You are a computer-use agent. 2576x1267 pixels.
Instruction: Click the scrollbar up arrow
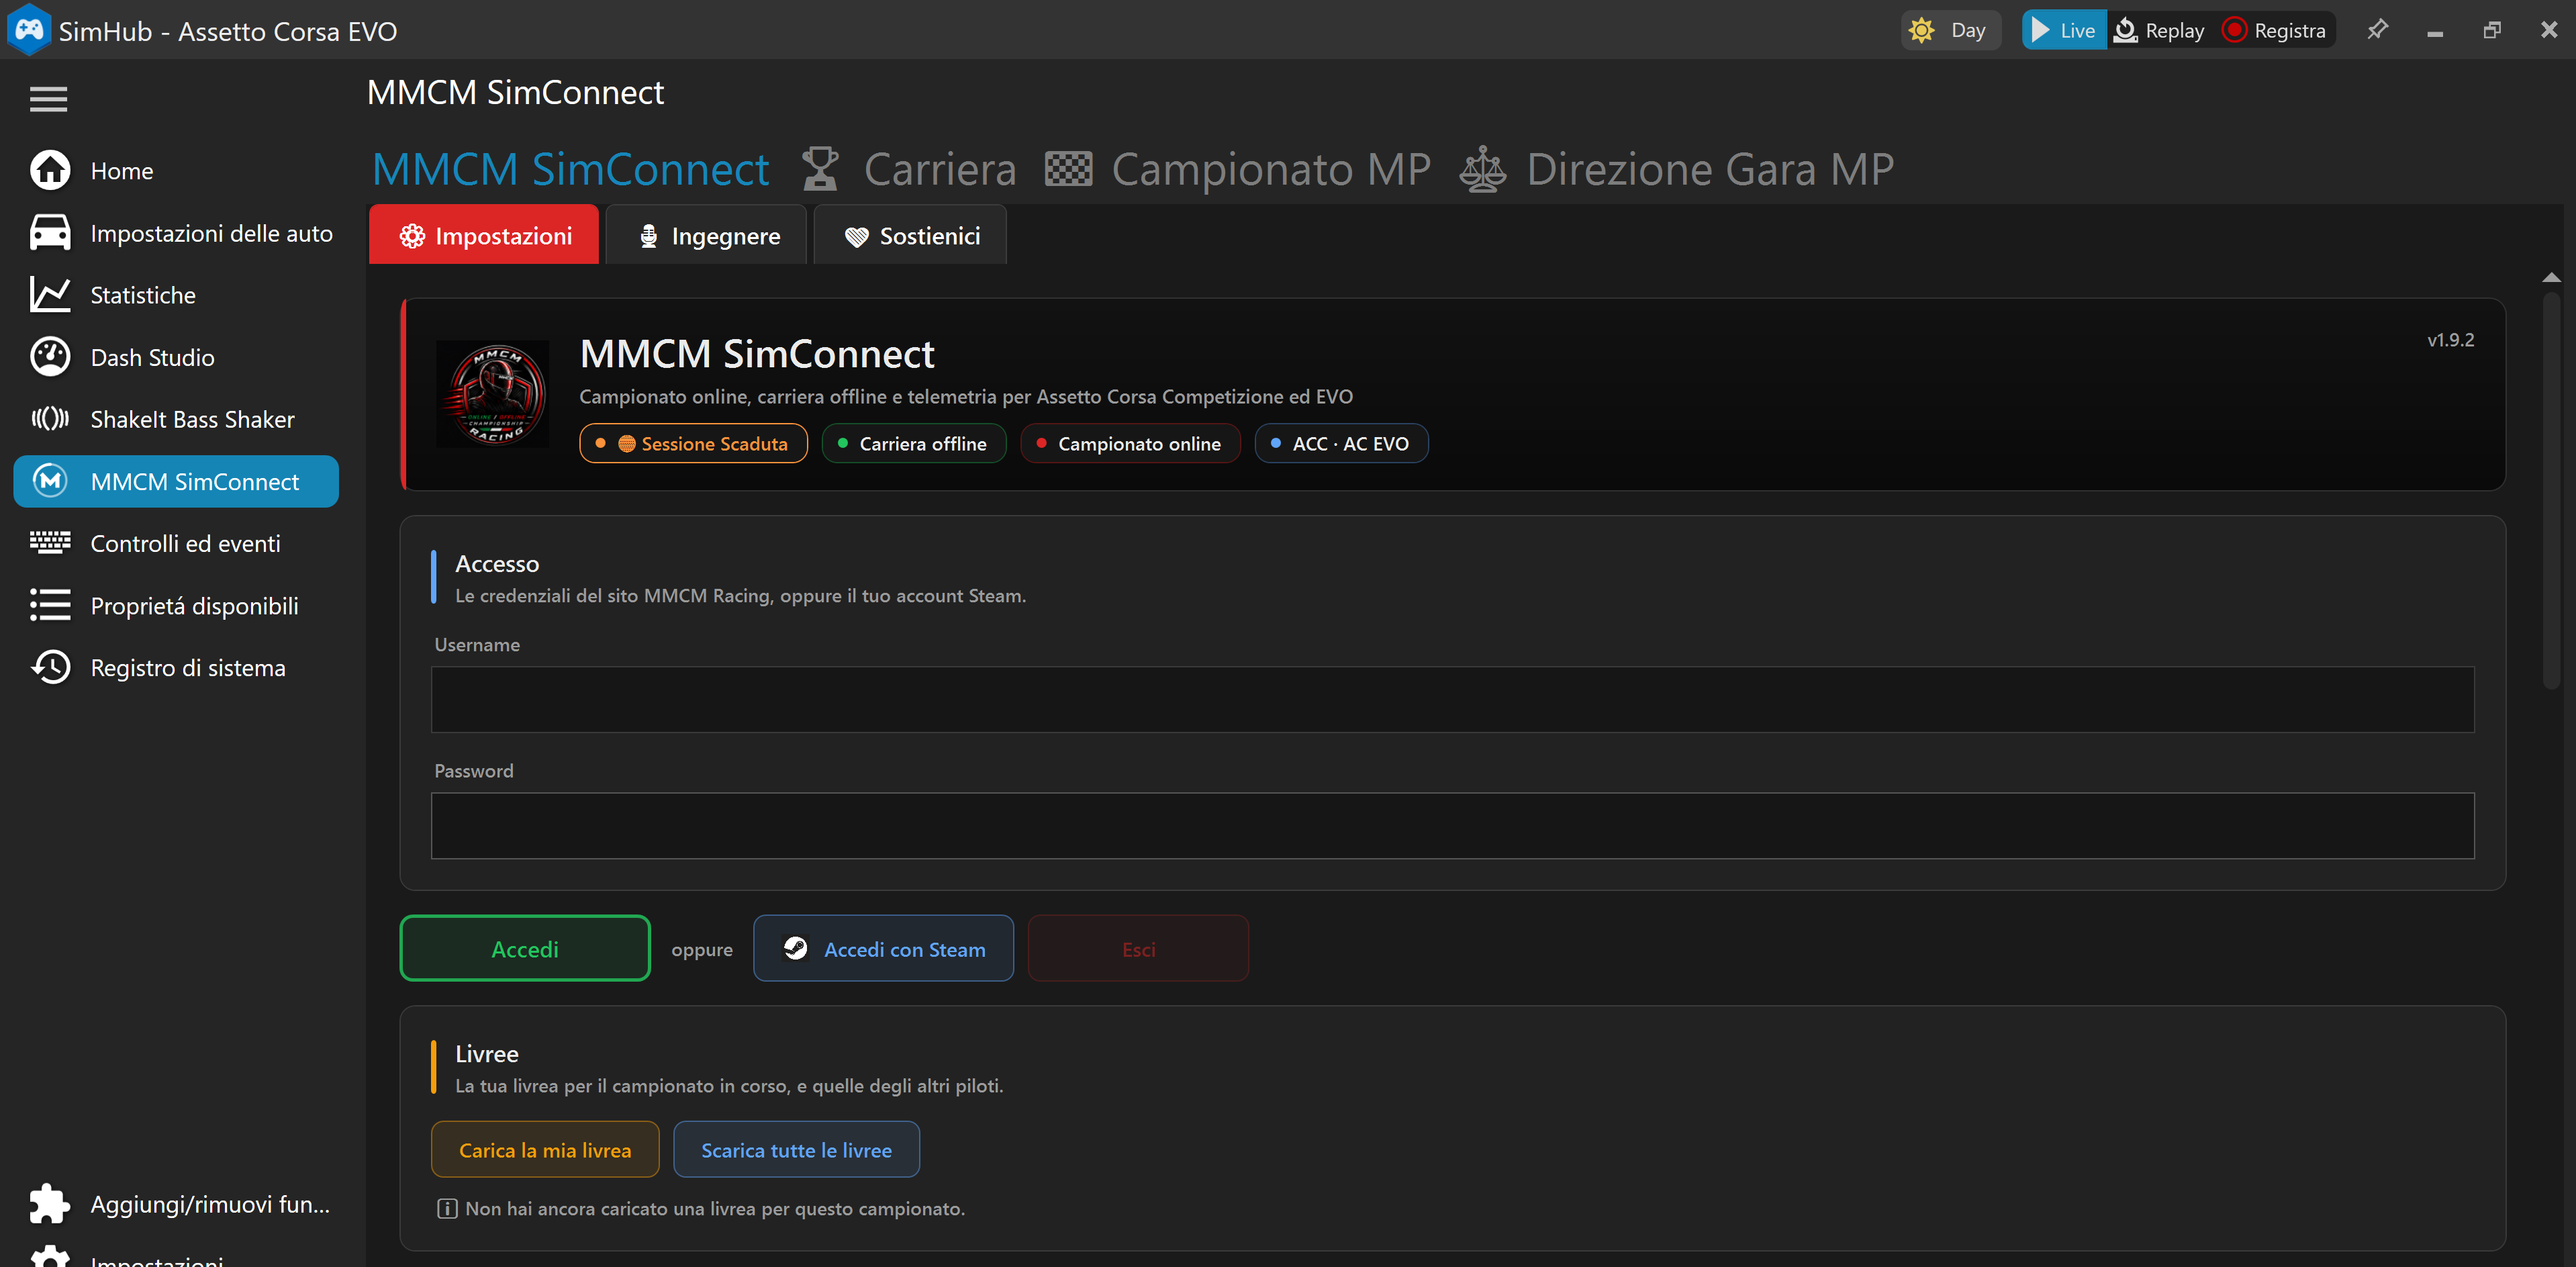[2552, 277]
